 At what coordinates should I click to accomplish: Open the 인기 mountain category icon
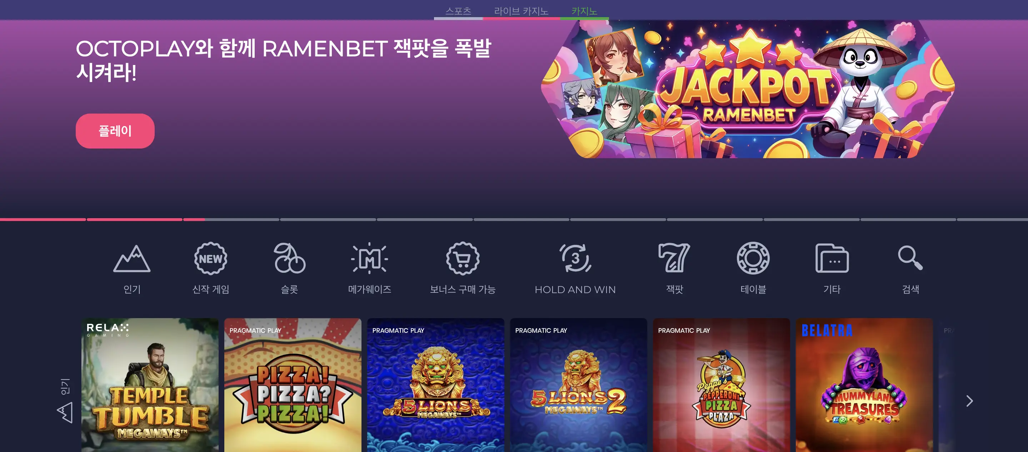[x=132, y=258]
